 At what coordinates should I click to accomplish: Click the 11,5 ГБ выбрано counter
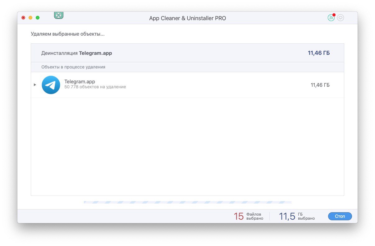pos(297,216)
